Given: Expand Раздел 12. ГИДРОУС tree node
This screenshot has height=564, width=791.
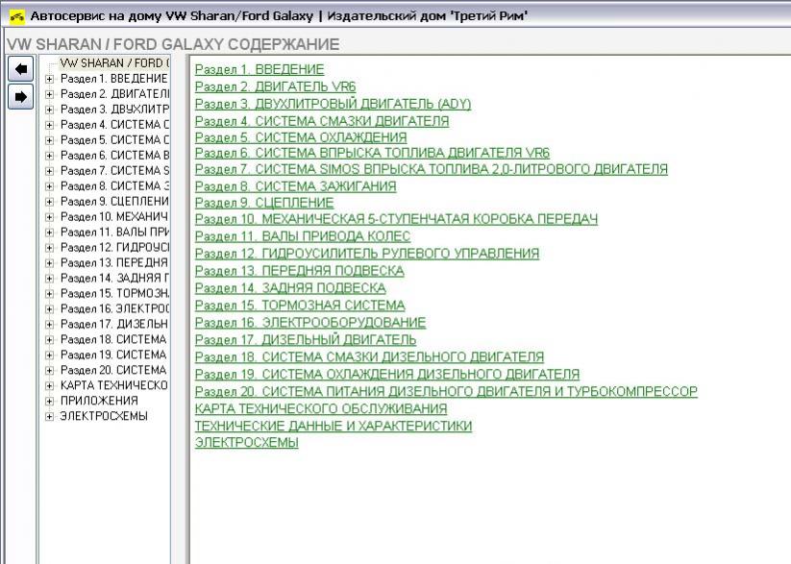Looking at the screenshot, I should point(49,248).
